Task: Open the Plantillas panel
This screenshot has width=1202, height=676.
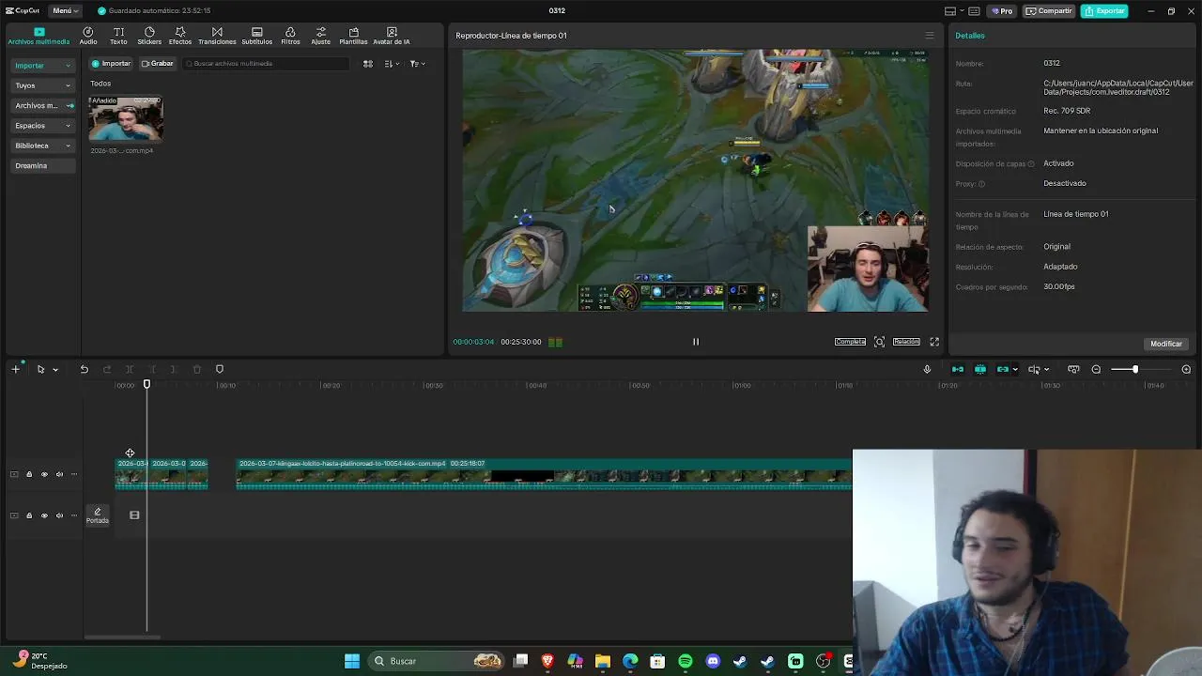Action: 353,36
